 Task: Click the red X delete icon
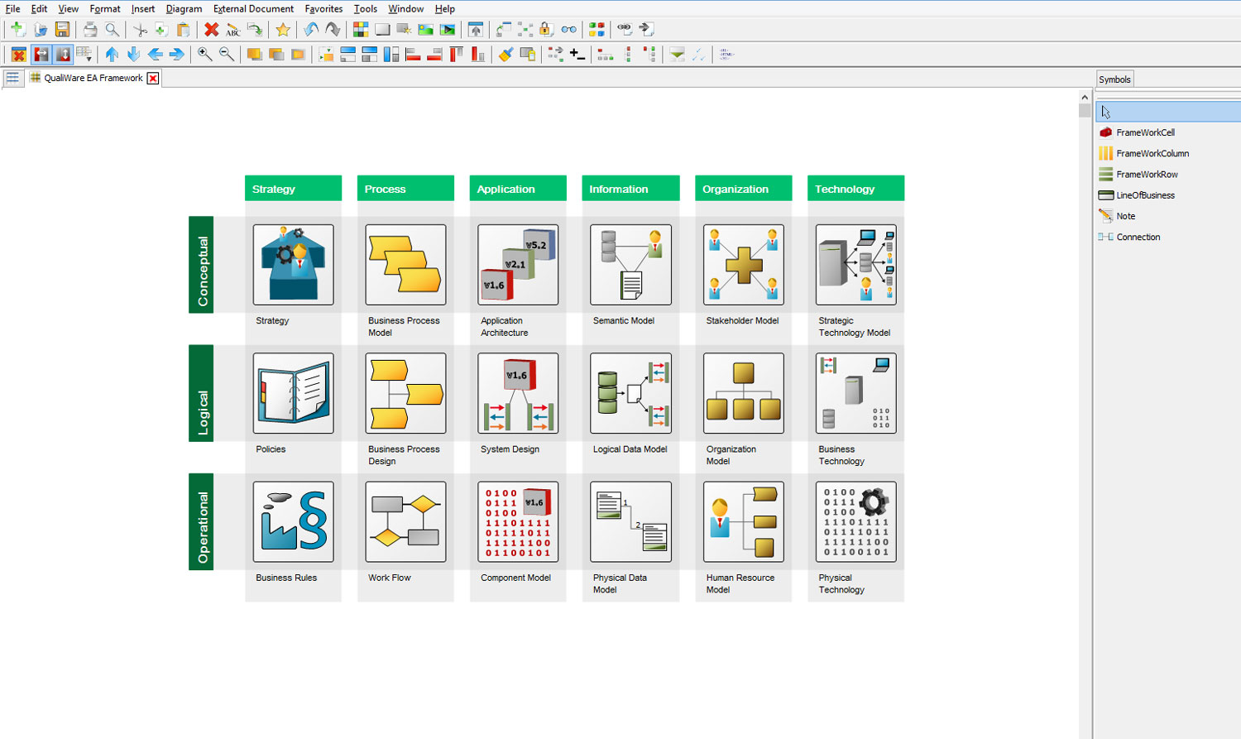[x=212, y=30]
